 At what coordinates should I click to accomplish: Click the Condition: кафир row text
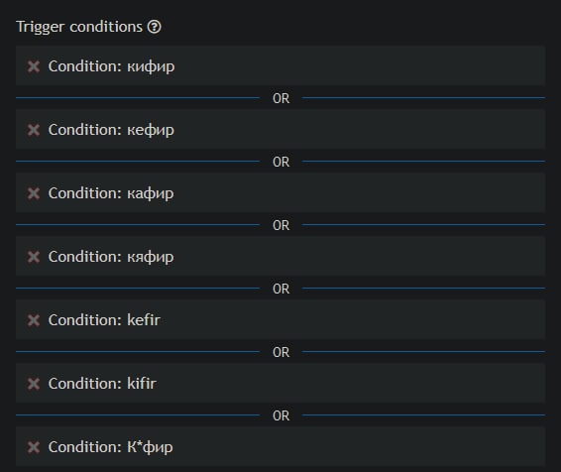click(x=111, y=193)
